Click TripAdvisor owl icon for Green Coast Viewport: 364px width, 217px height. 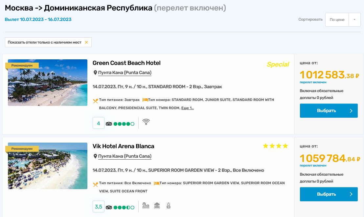(109, 124)
